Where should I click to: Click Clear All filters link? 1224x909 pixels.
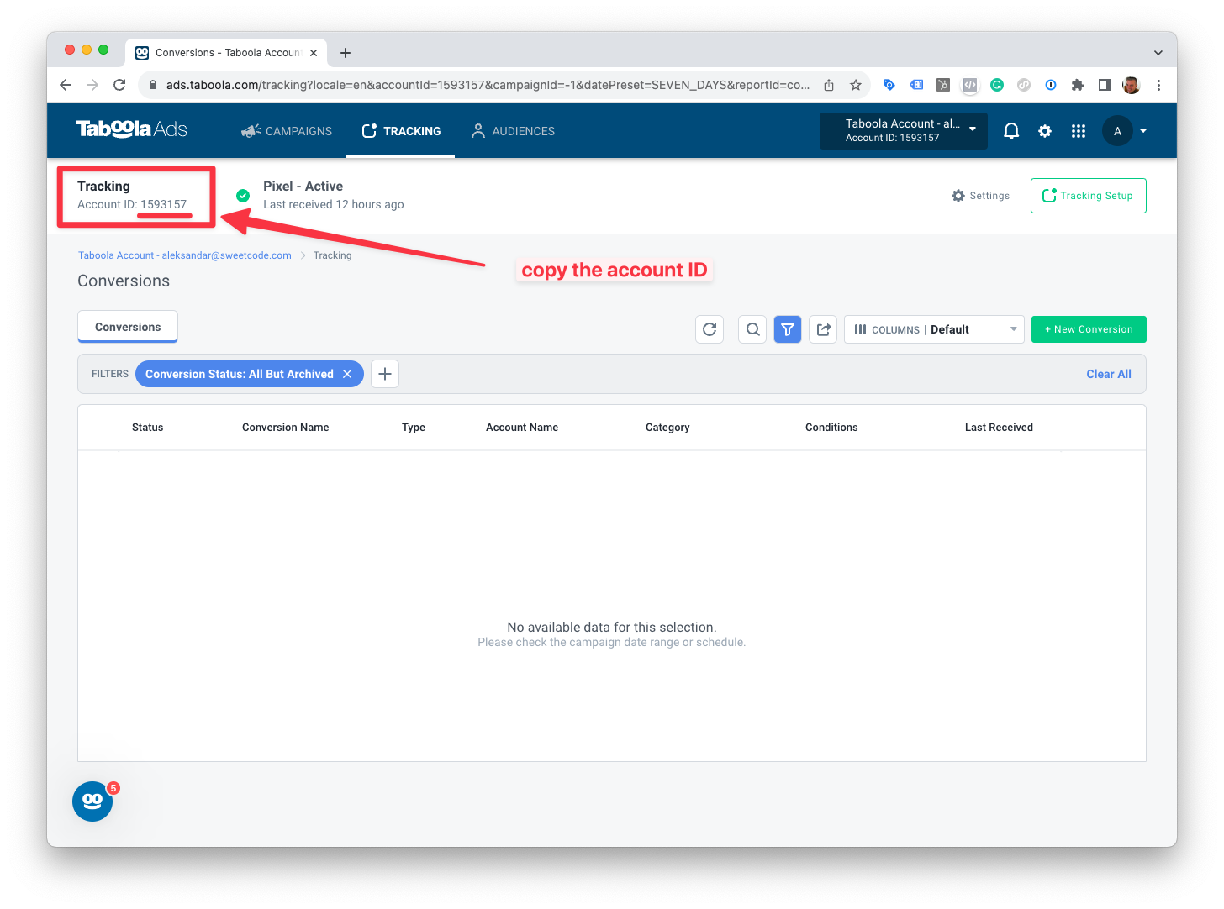[1108, 374]
